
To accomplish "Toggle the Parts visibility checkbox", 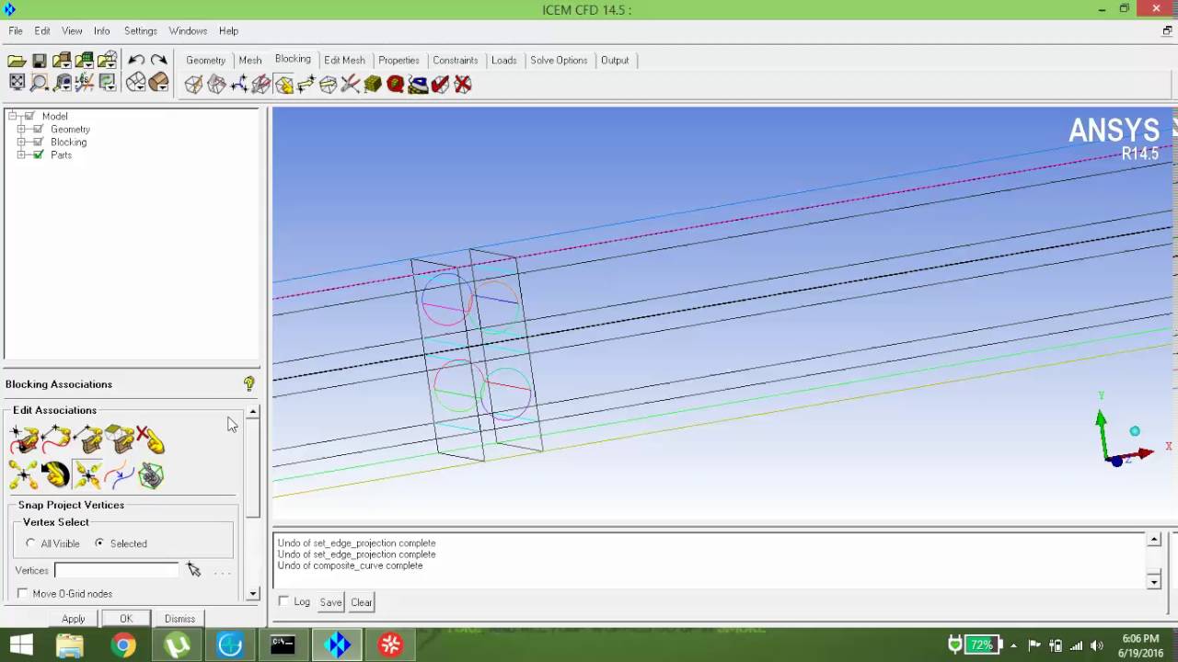I will coord(38,154).
